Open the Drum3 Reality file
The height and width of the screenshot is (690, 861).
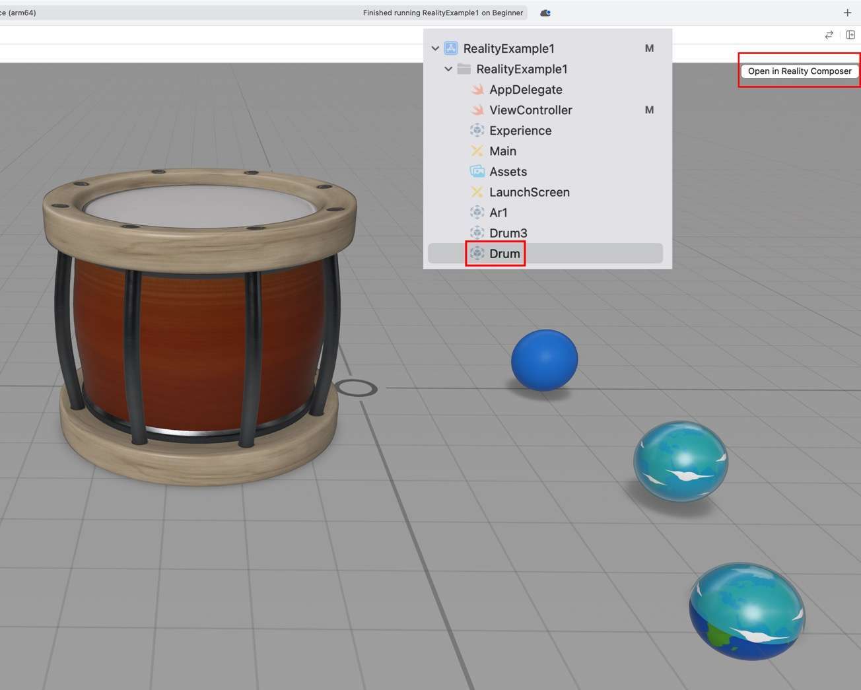508,233
